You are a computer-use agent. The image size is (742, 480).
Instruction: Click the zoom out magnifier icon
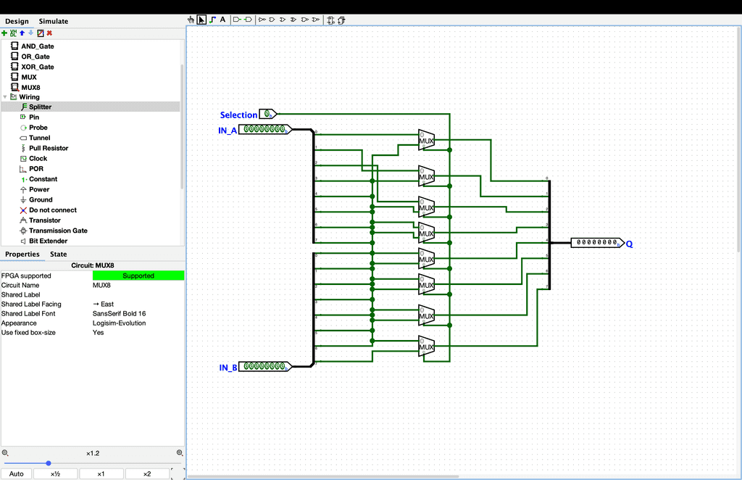click(5, 452)
